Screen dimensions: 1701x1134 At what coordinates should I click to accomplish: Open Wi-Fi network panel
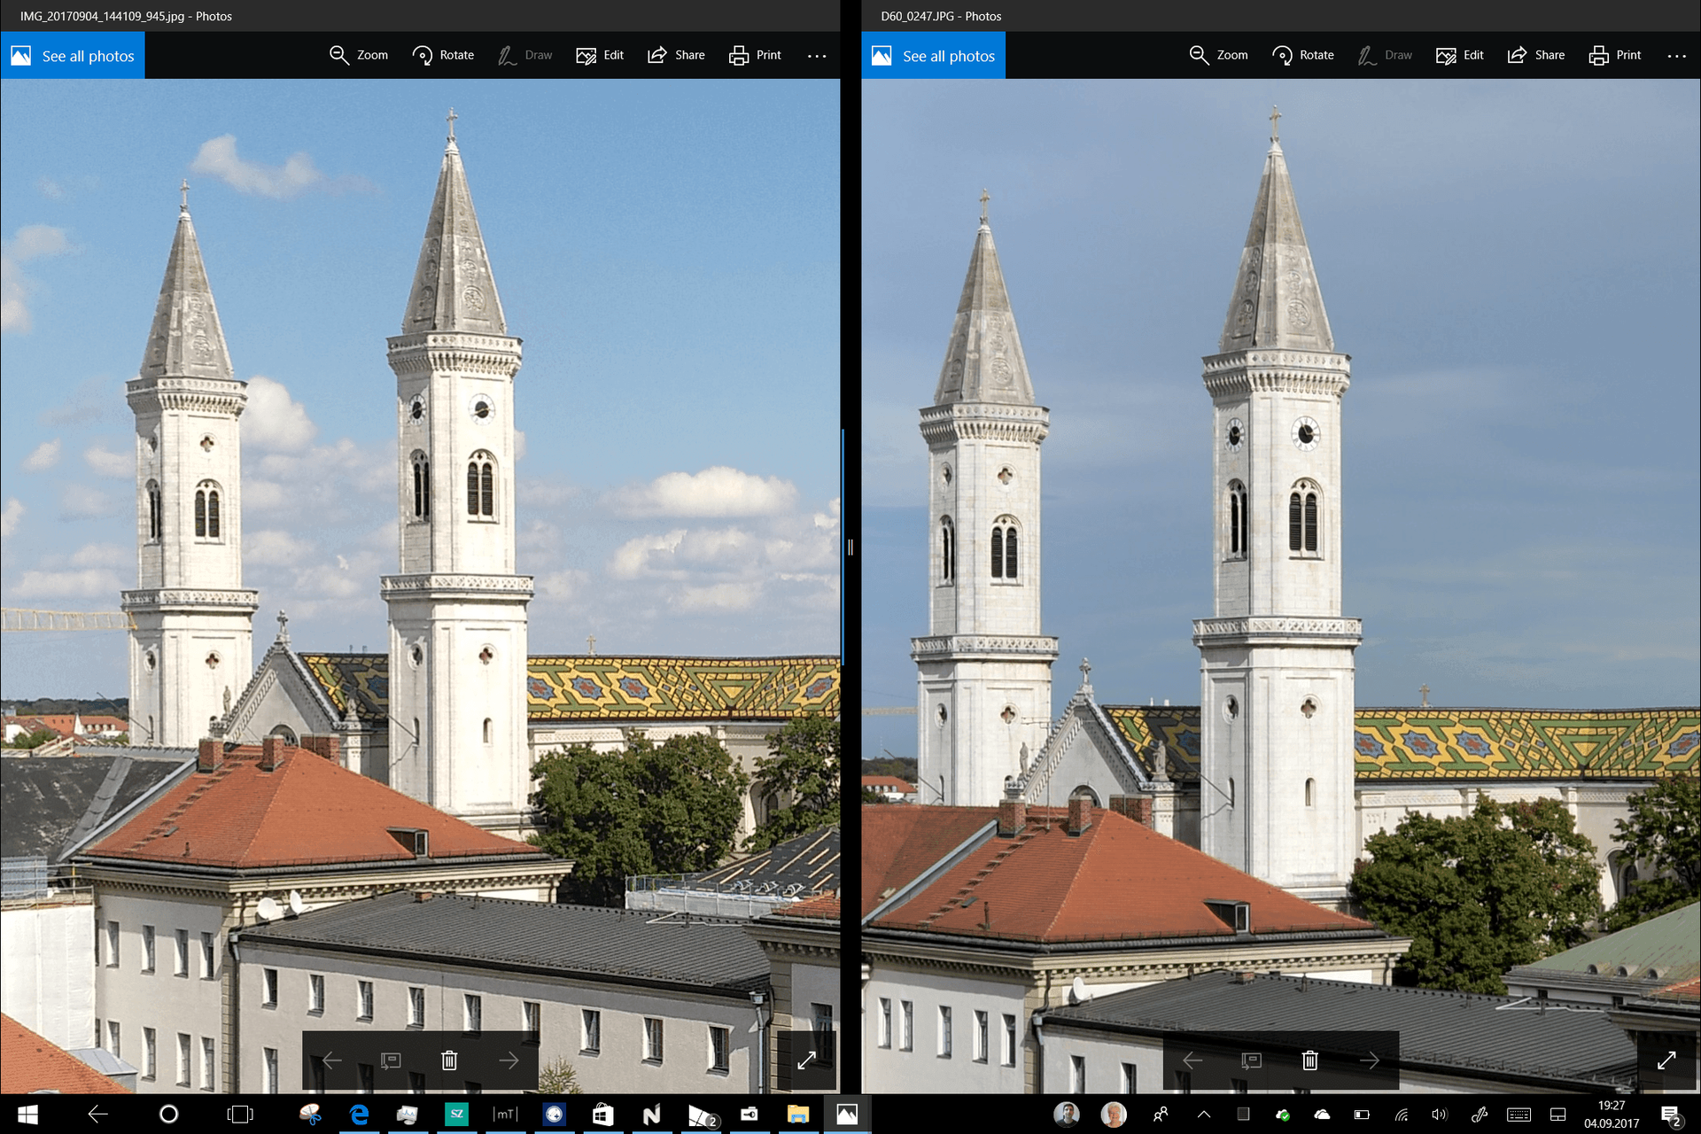[1402, 1115]
